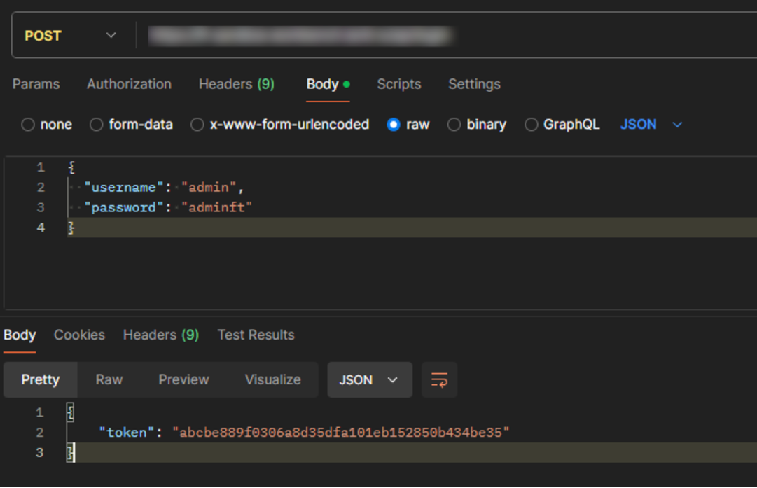The image size is (757, 488).
Task: Open the response format JSON dropdown
Action: click(x=369, y=380)
